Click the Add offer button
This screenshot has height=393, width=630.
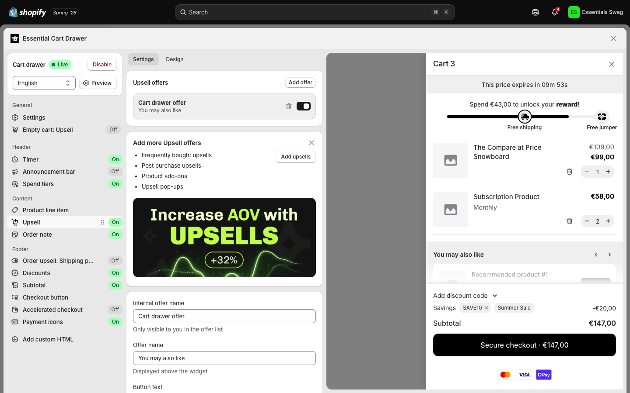(301, 83)
